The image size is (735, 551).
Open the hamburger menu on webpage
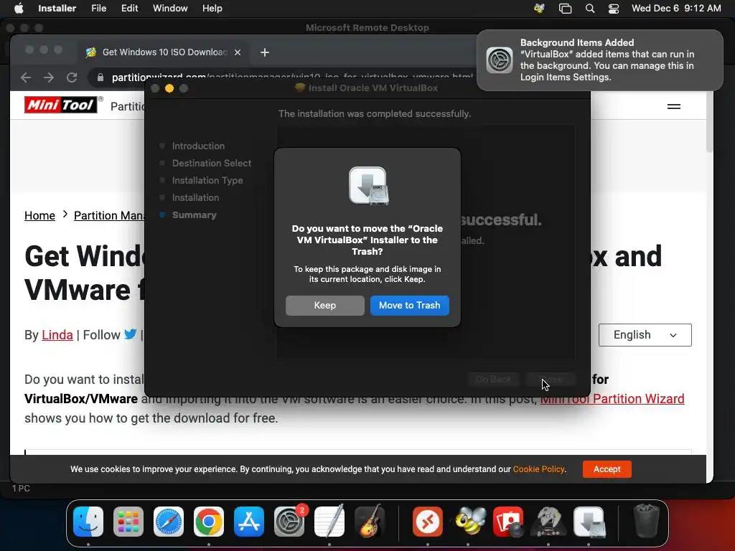click(673, 107)
